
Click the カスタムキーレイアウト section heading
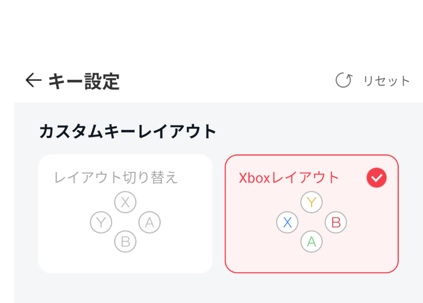tap(128, 131)
